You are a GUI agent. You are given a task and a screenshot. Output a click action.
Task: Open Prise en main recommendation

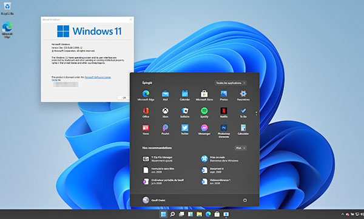coord(220,159)
